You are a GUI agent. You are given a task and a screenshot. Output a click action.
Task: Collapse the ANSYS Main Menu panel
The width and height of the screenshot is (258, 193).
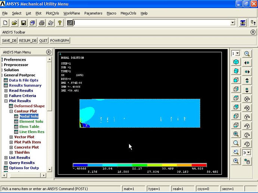tap(49, 52)
